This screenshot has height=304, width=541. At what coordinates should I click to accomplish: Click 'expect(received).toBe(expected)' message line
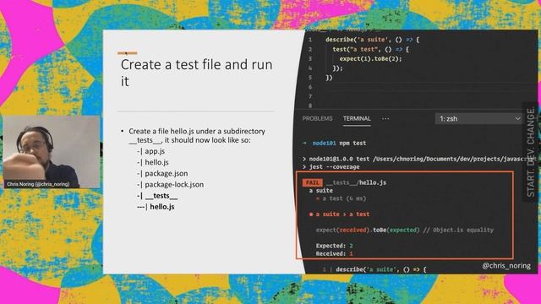click(x=404, y=230)
